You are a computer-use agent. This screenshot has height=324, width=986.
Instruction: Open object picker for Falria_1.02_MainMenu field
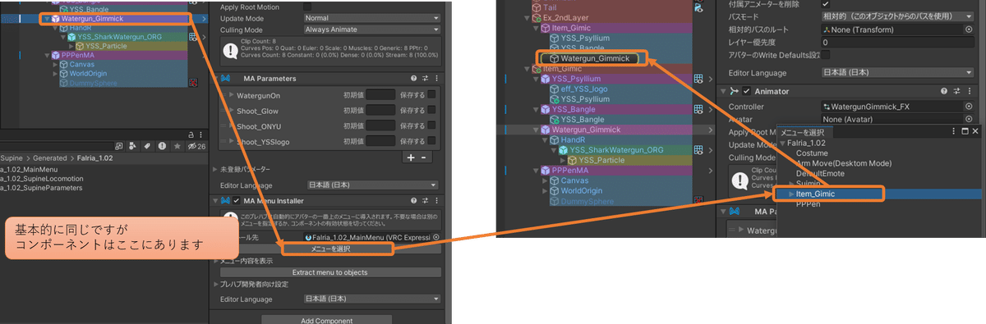tap(436, 237)
